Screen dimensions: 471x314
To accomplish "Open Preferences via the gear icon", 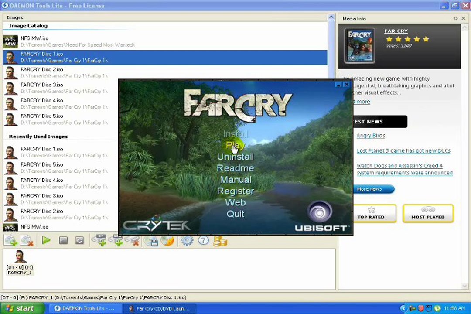I will coord(187,240).
